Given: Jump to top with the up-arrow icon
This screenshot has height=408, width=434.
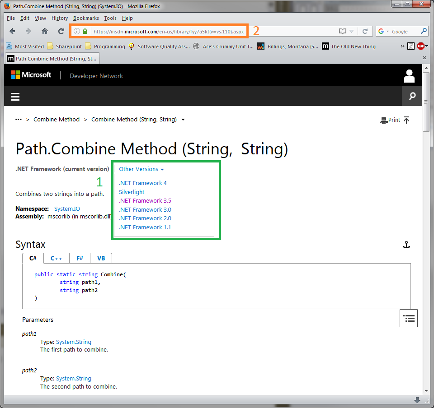Looking at the screenshot, I should tap(406, 120).
